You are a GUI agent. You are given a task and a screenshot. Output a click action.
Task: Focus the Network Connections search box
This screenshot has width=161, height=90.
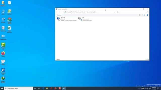point(134,12)
